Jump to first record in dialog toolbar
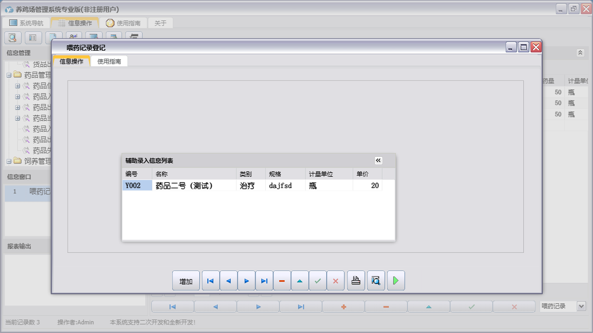 point(211,281)
